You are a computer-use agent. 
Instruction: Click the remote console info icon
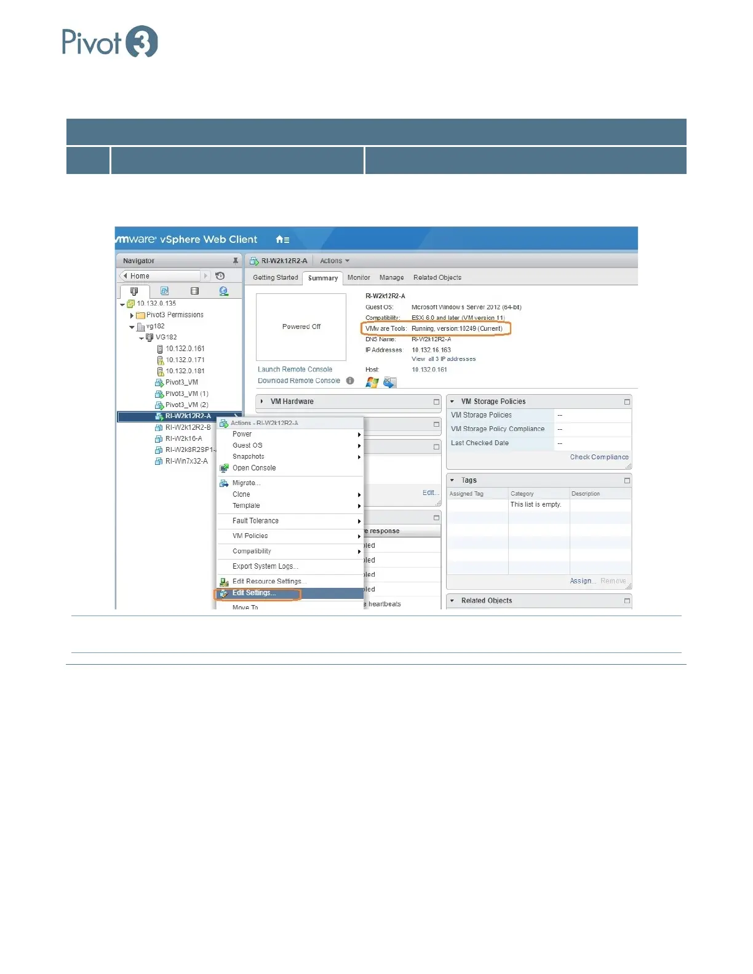pos(350,381)
